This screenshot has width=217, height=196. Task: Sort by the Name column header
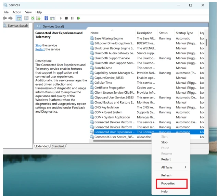(112, 33)
